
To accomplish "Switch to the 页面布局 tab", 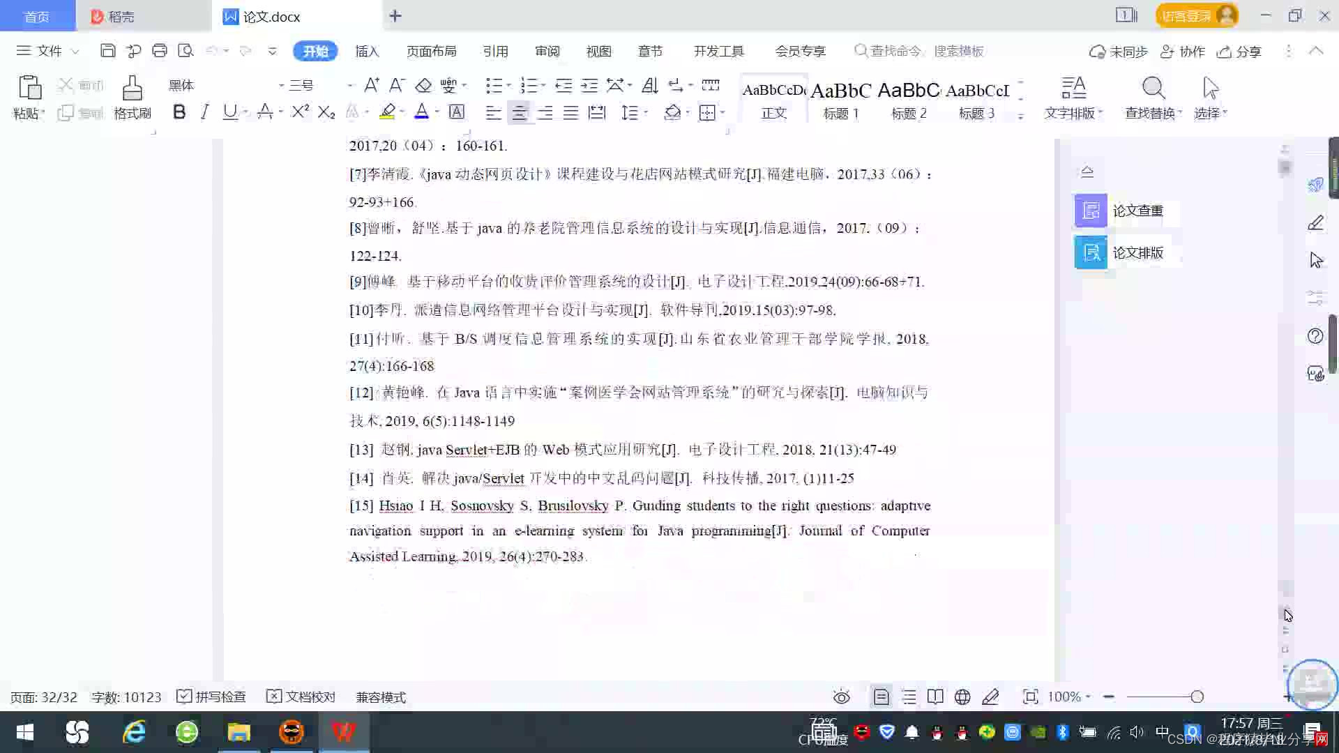I will (x=431, y=51).
